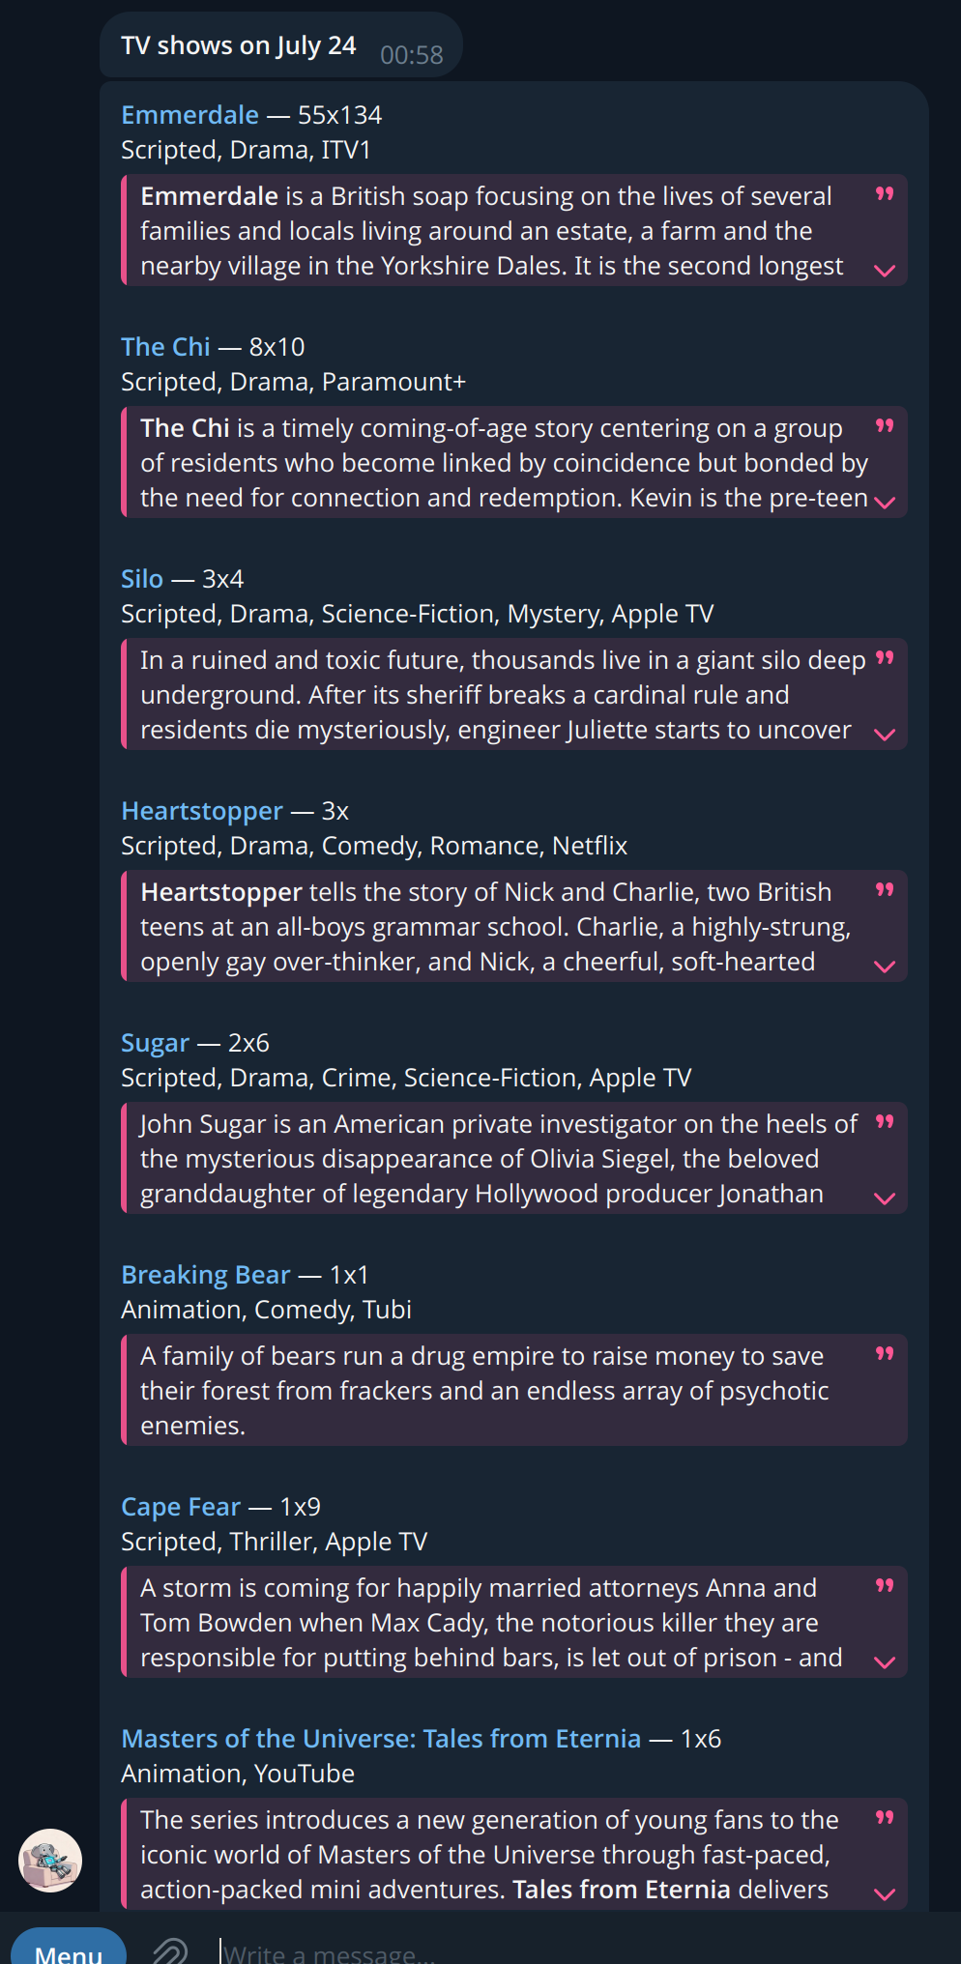Image resolution: width=961 pixels, height=1964 pixels.
Task: Click quote icon in Sugar description
Action: pyautogui.click(x=885, y=1122)
